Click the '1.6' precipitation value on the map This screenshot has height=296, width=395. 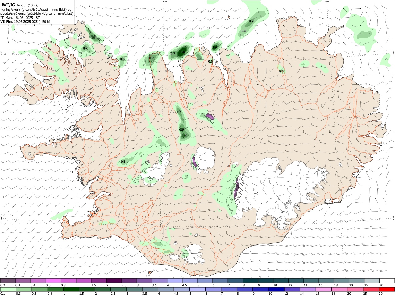182,52
